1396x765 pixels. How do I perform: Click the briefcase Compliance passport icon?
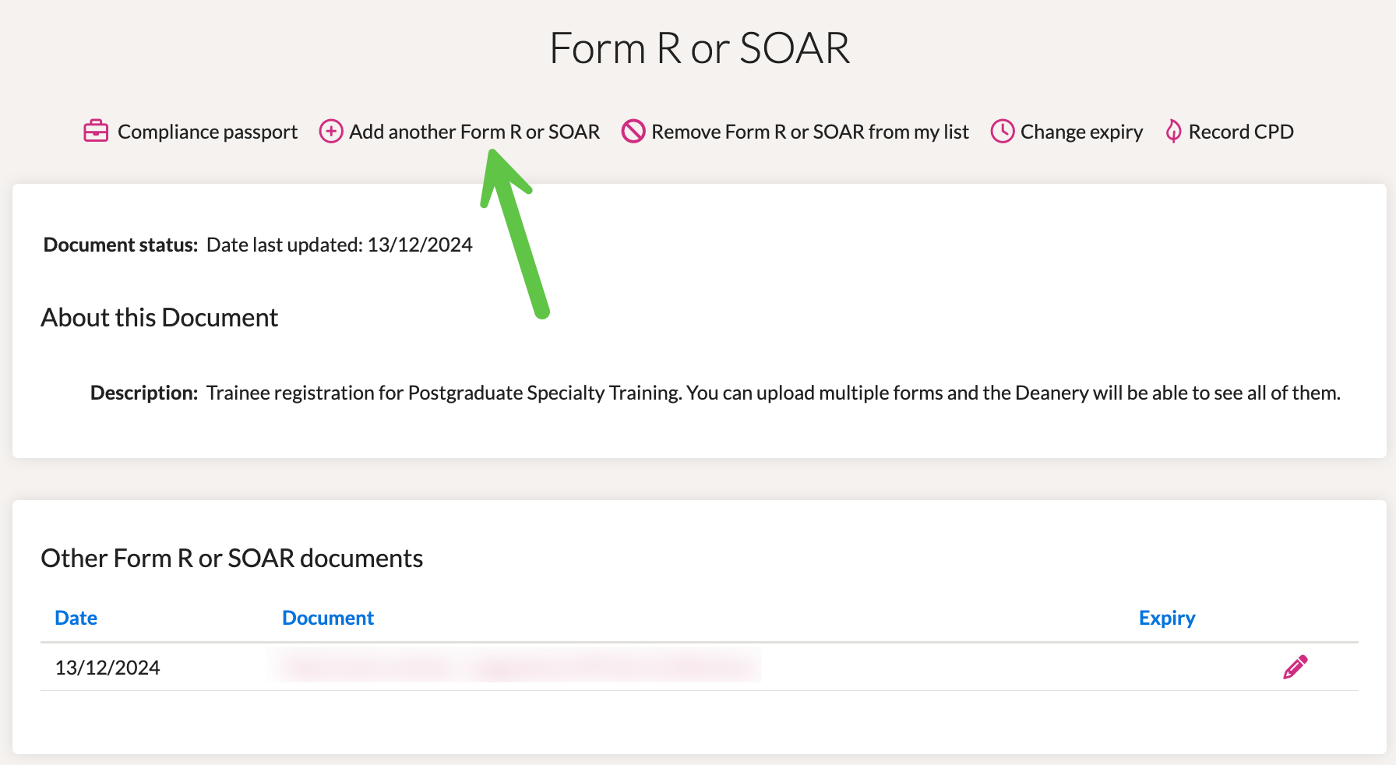pyautogui.click(x=96, y=131)
